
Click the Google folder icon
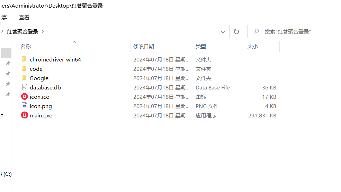pyautogui.click(x=24, y=78)
